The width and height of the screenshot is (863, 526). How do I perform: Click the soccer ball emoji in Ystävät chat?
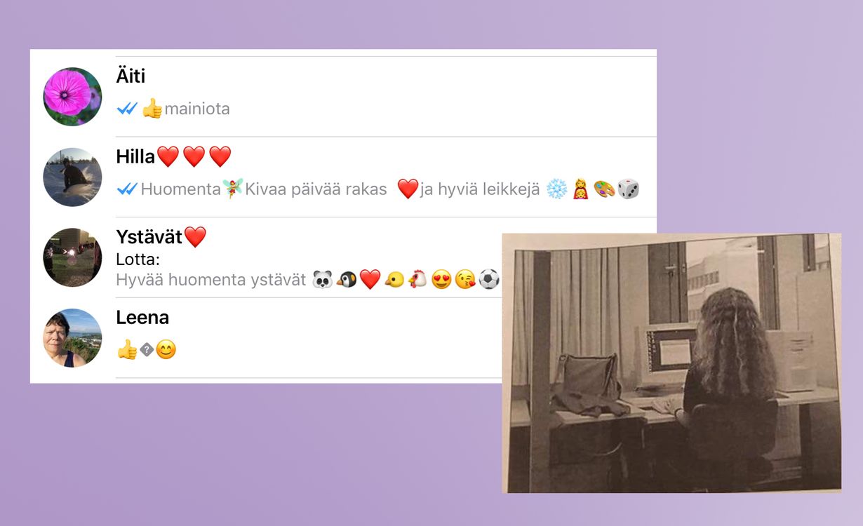pyautogui.click(x=489, y=280)
